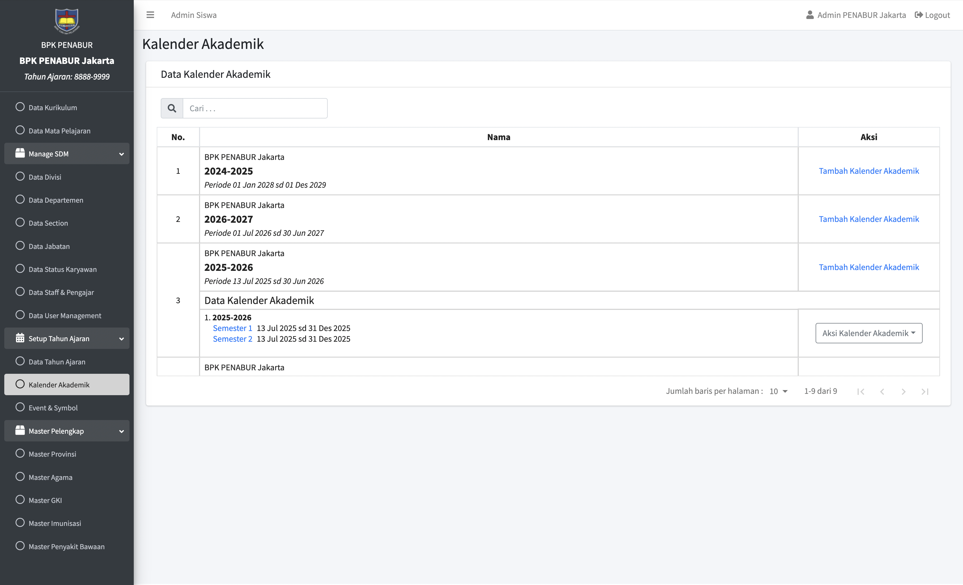Viewport: 963px width, 585px height.
Task: Click the circle icon beside Data Tahun Ajaran
Action: pyautogui.click(x=20, y=361)
